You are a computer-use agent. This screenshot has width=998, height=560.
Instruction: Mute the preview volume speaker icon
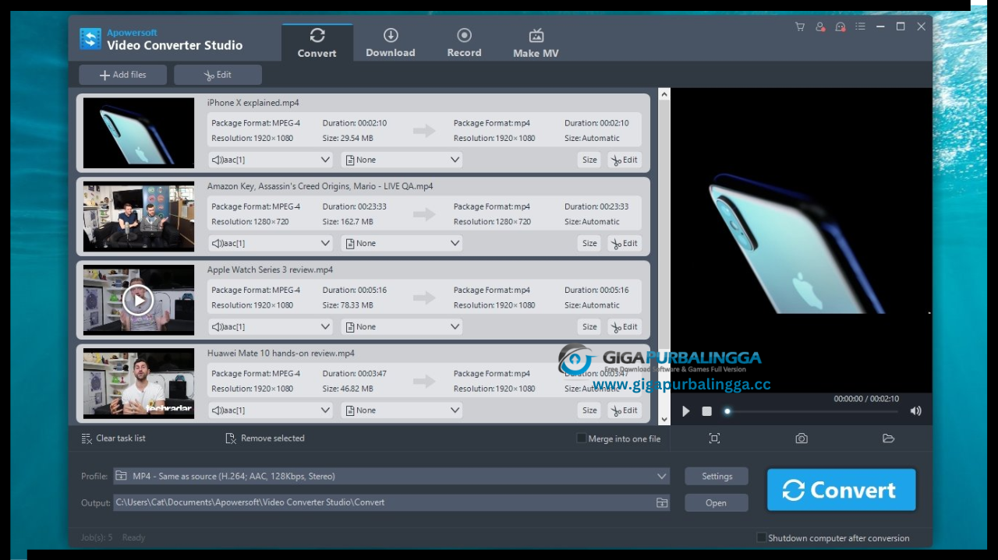(916, 411)
